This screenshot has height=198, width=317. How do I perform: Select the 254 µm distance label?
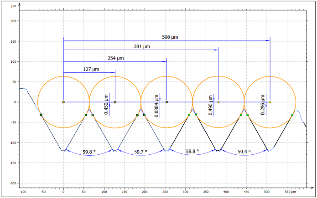[116, 58]
